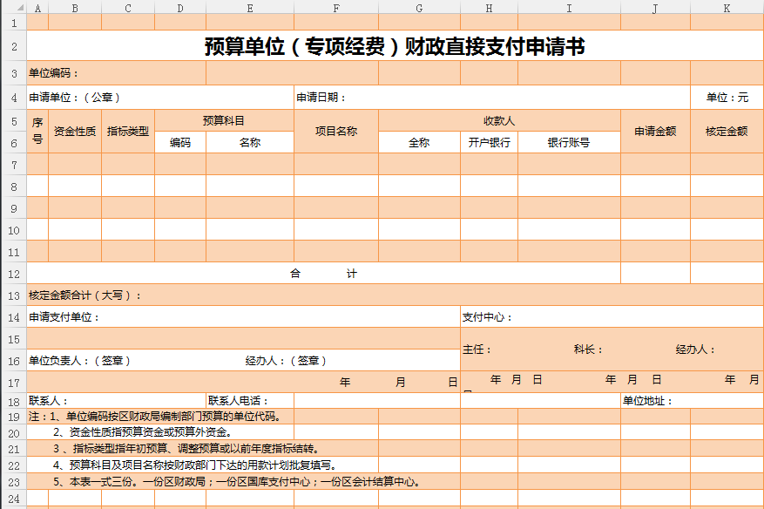Click row header 24
This screenshot has height=509, width=764.
tap(13, 498)
